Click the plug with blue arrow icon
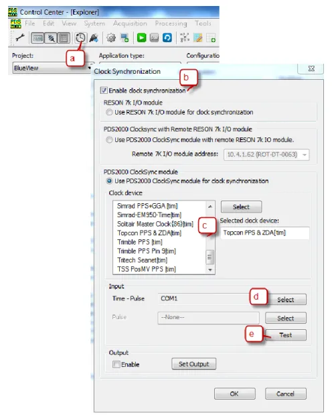Screen dimensions: 336x415 (x=94, y=38)
